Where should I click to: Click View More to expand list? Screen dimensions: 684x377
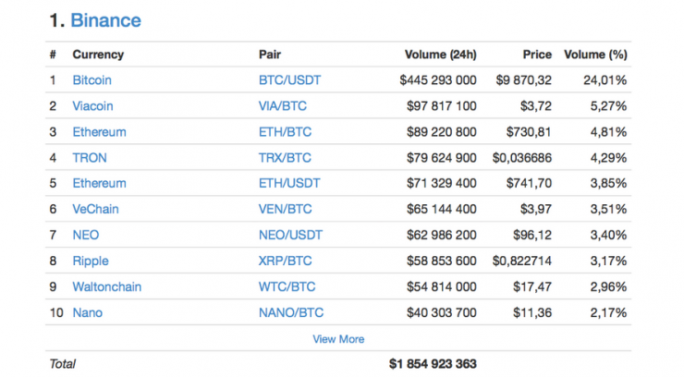[338, 339]
